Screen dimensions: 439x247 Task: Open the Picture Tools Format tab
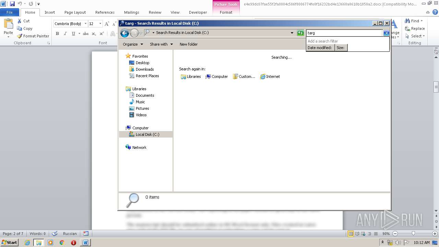click(226, 12)
